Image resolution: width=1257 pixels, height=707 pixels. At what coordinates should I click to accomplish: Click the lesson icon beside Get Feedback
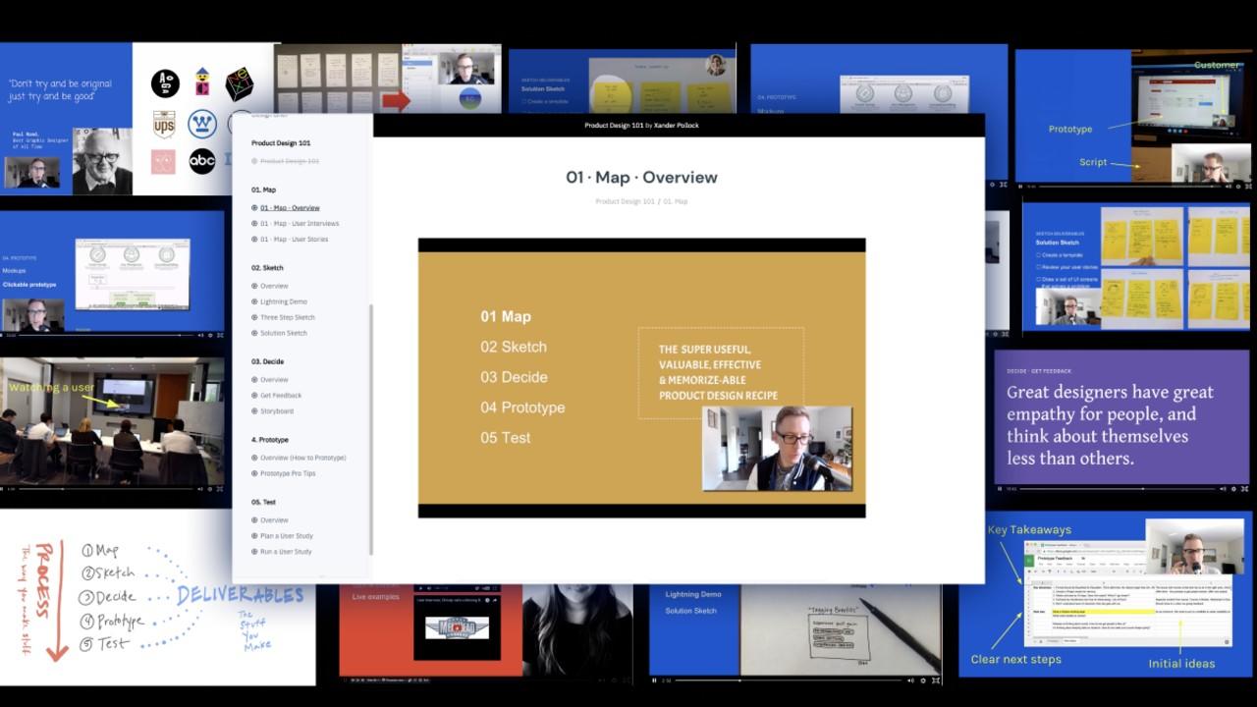pos(254,396)
